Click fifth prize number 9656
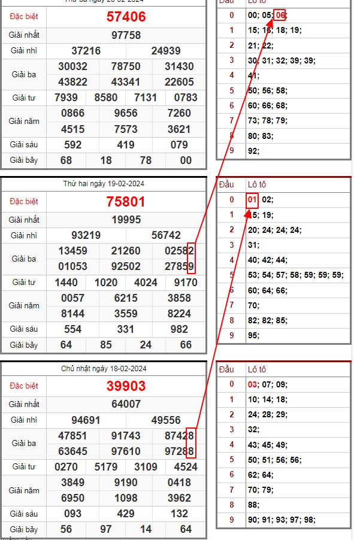This screenshot has height=540, width=354. tap(126, 113)
